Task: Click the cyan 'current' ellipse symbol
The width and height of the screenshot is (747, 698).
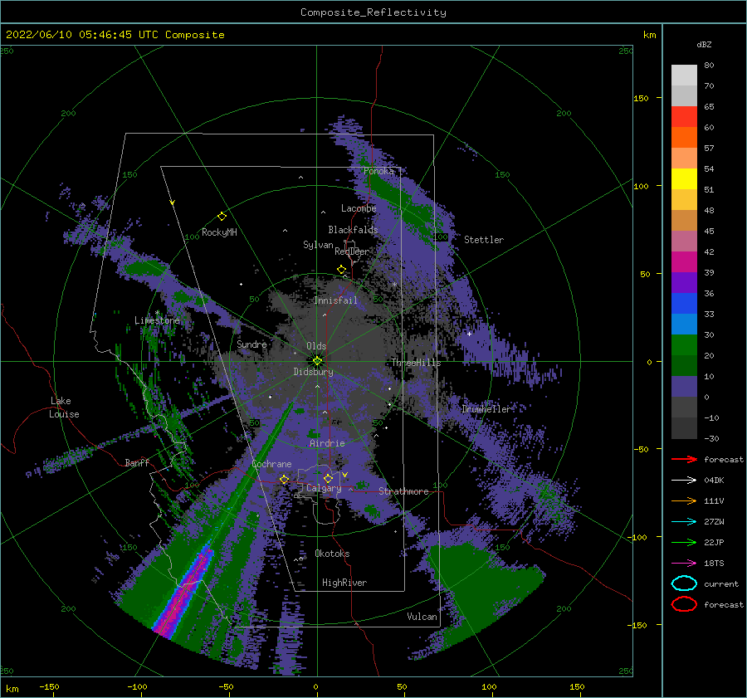Action: pos(684,583)
